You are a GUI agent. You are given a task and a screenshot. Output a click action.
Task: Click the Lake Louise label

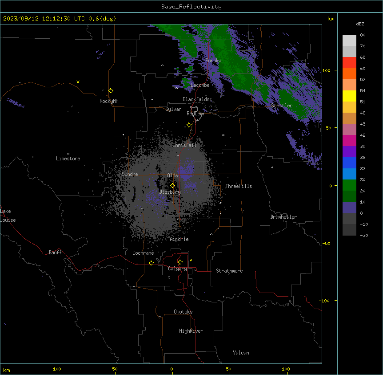click(8, 216)
